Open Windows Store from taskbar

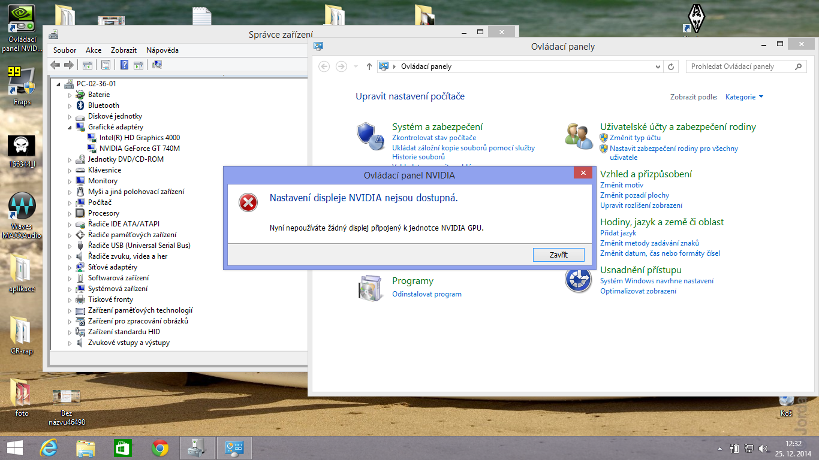122,448
